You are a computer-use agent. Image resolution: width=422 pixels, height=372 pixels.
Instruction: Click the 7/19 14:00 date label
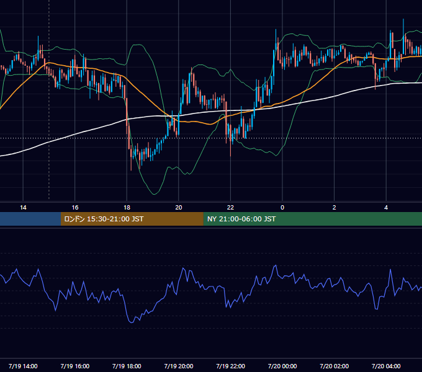(23, 366)
